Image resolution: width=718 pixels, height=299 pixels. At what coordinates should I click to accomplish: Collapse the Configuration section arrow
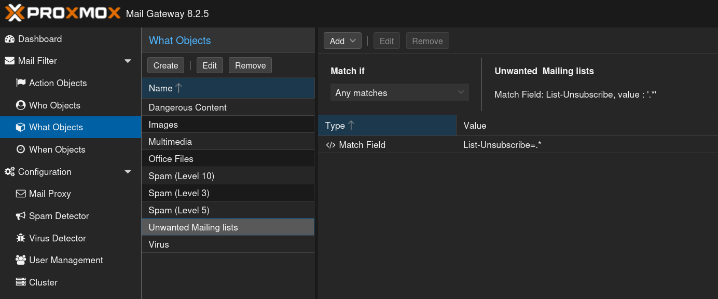128,172
